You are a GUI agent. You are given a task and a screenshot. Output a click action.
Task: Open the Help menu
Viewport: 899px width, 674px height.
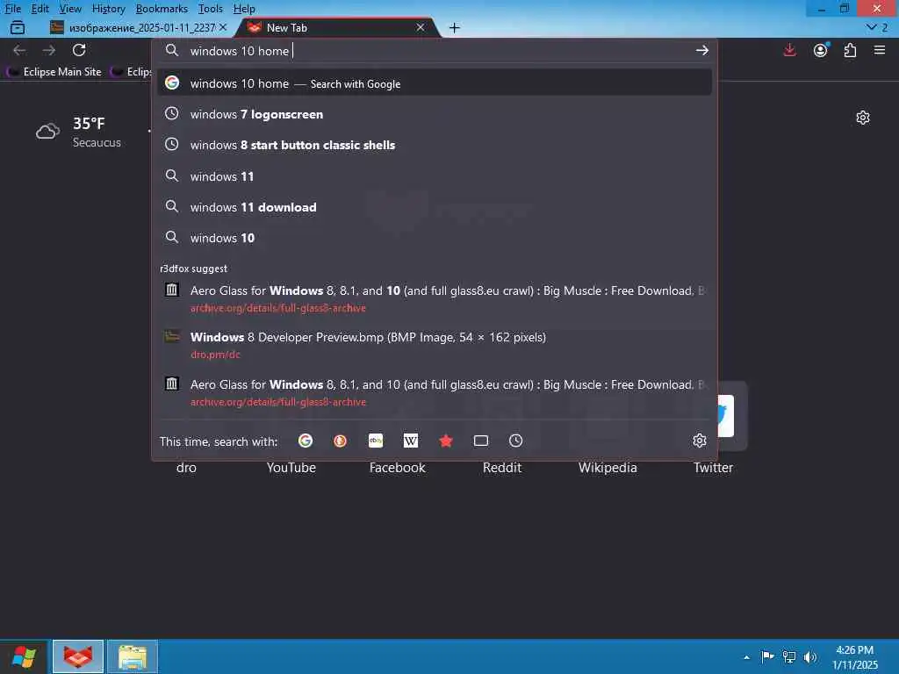(x=244, y=9)
